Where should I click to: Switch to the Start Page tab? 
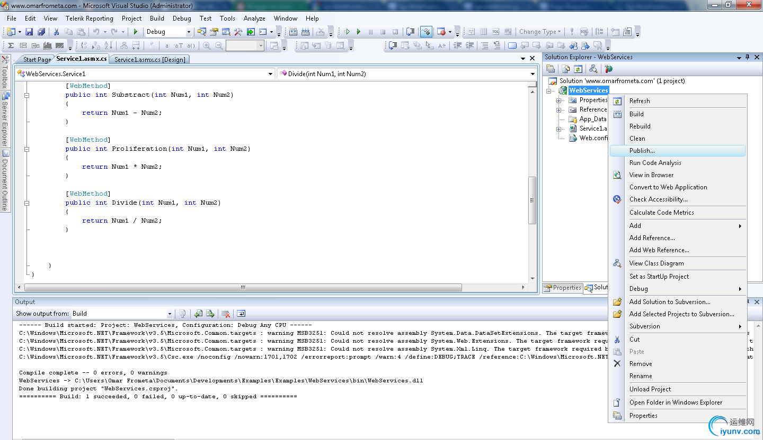click(x=37, y=60)
